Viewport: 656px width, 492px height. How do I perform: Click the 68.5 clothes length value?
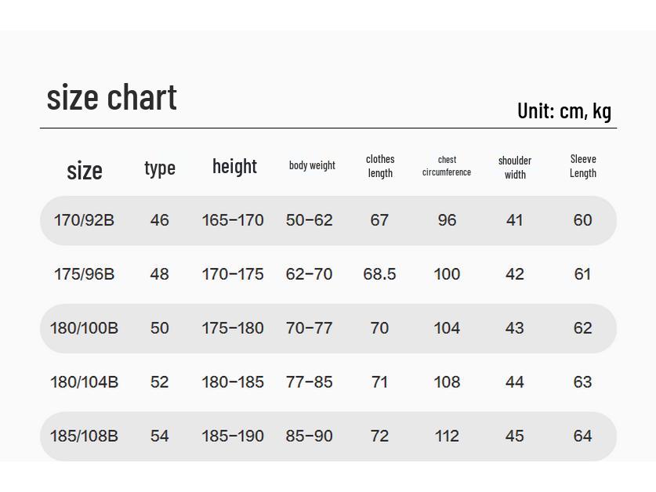379,274
